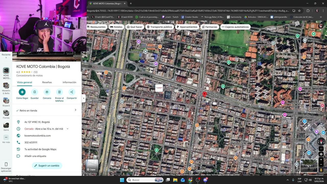327x184 pixels.
Task: Click Éxito Unicentro map marker
Action: pyautogui.click(x=304, y=121)
